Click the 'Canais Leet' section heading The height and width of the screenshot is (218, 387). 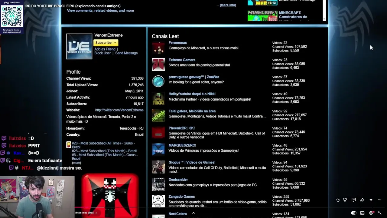point(165,36)
